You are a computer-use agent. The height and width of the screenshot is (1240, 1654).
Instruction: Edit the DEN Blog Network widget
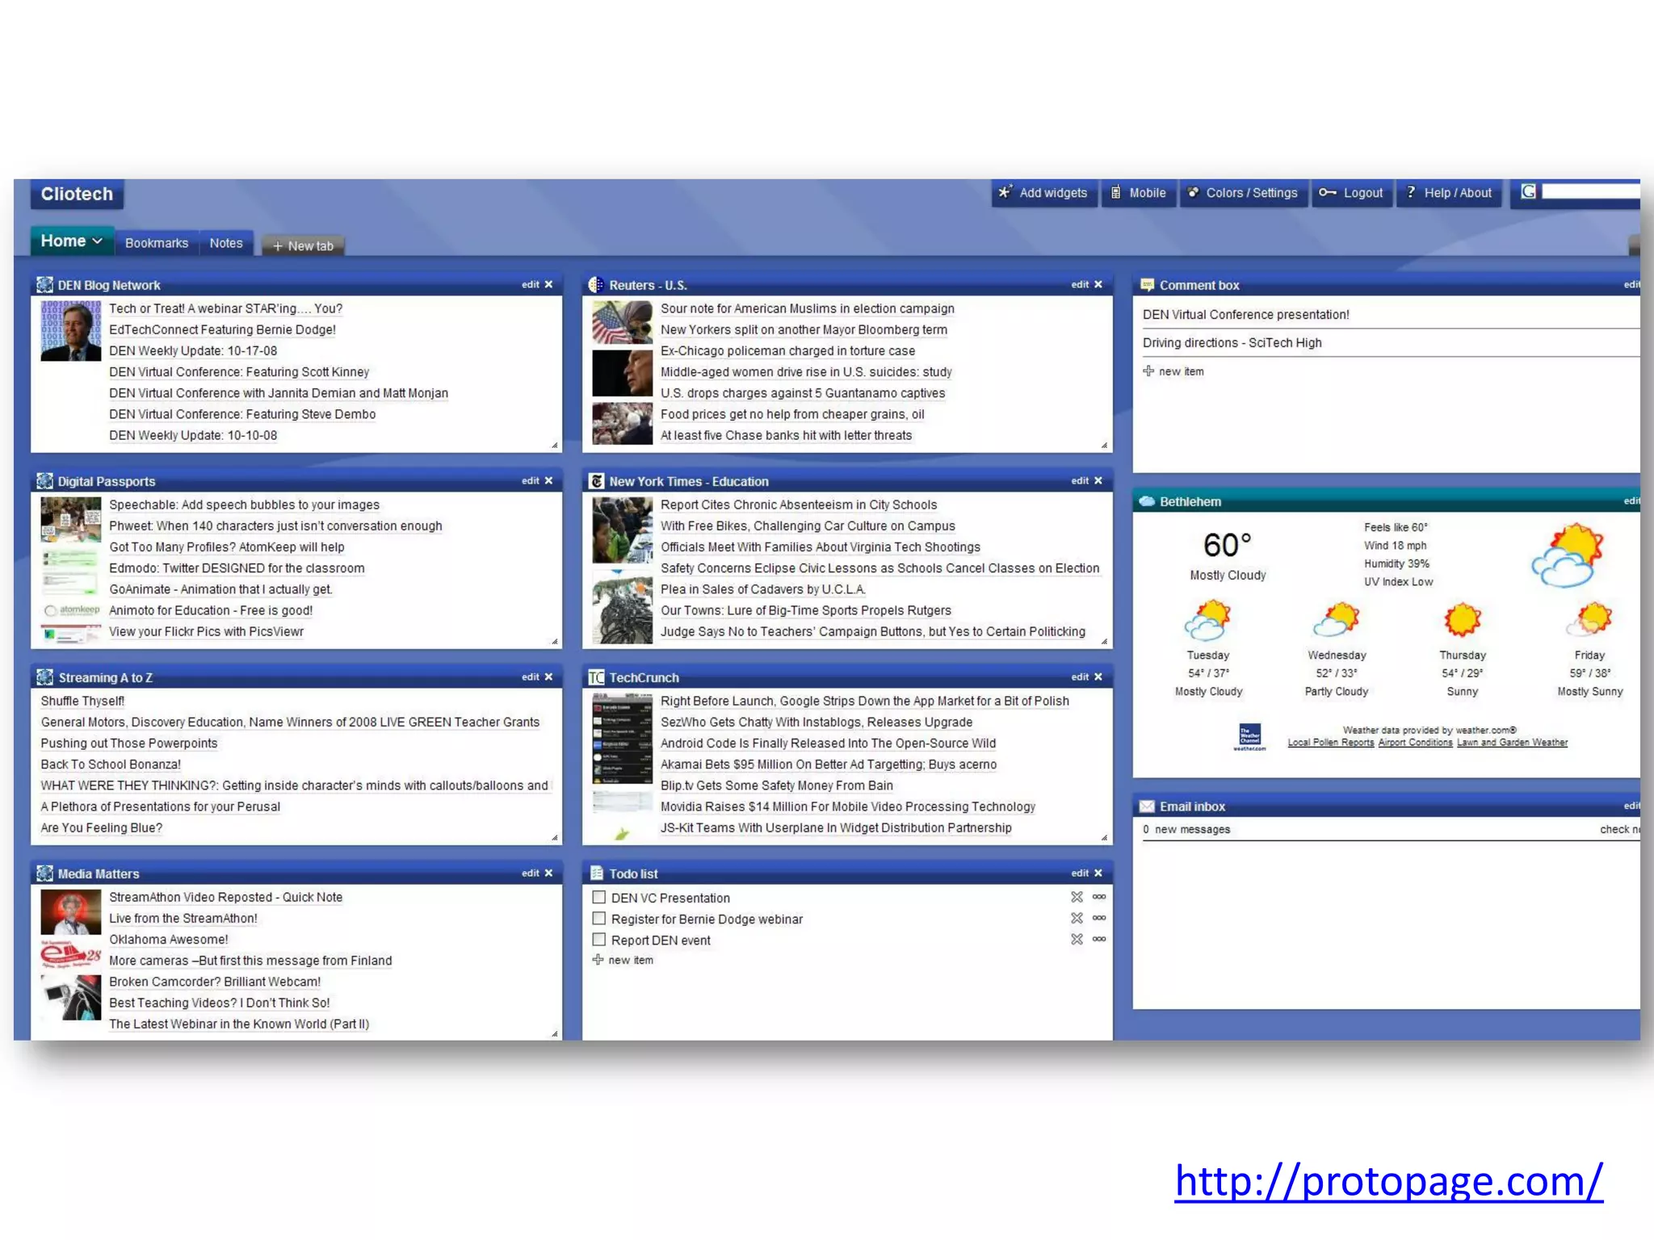coord(530,284)
